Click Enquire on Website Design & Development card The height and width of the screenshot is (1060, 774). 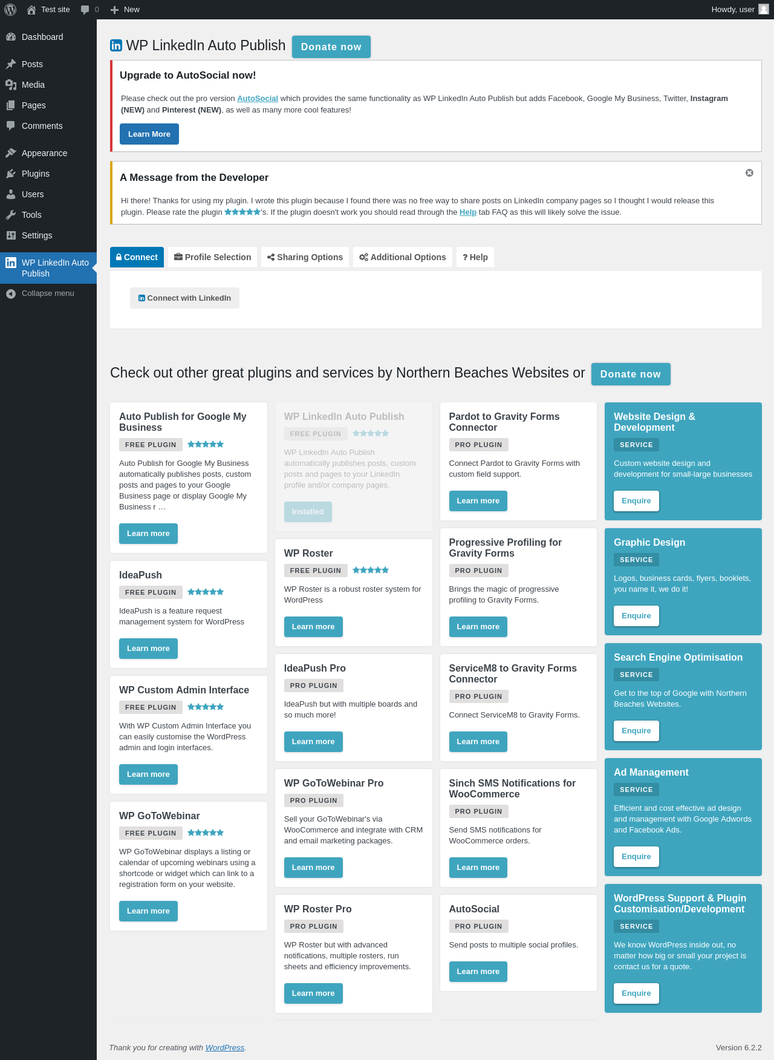click(637, 501)
